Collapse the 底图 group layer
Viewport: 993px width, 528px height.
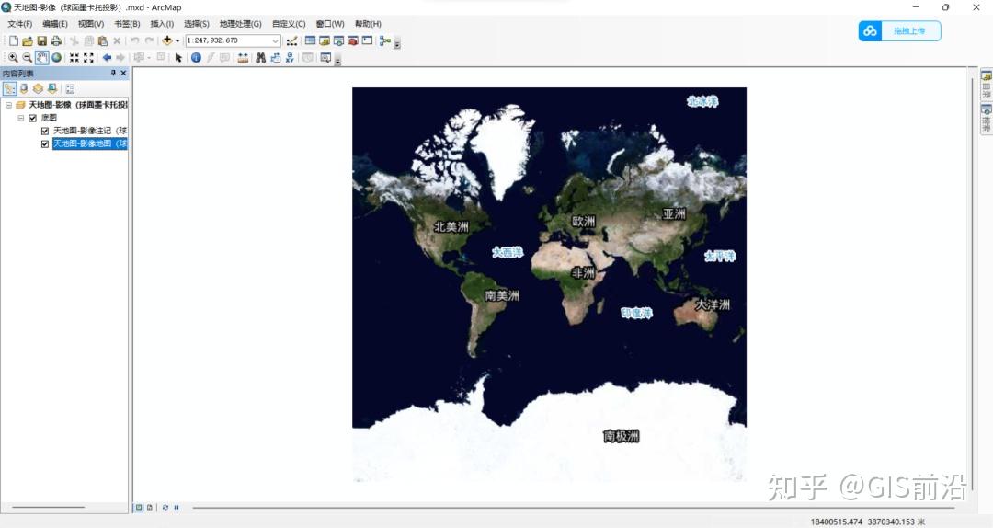tap(21, 118)
